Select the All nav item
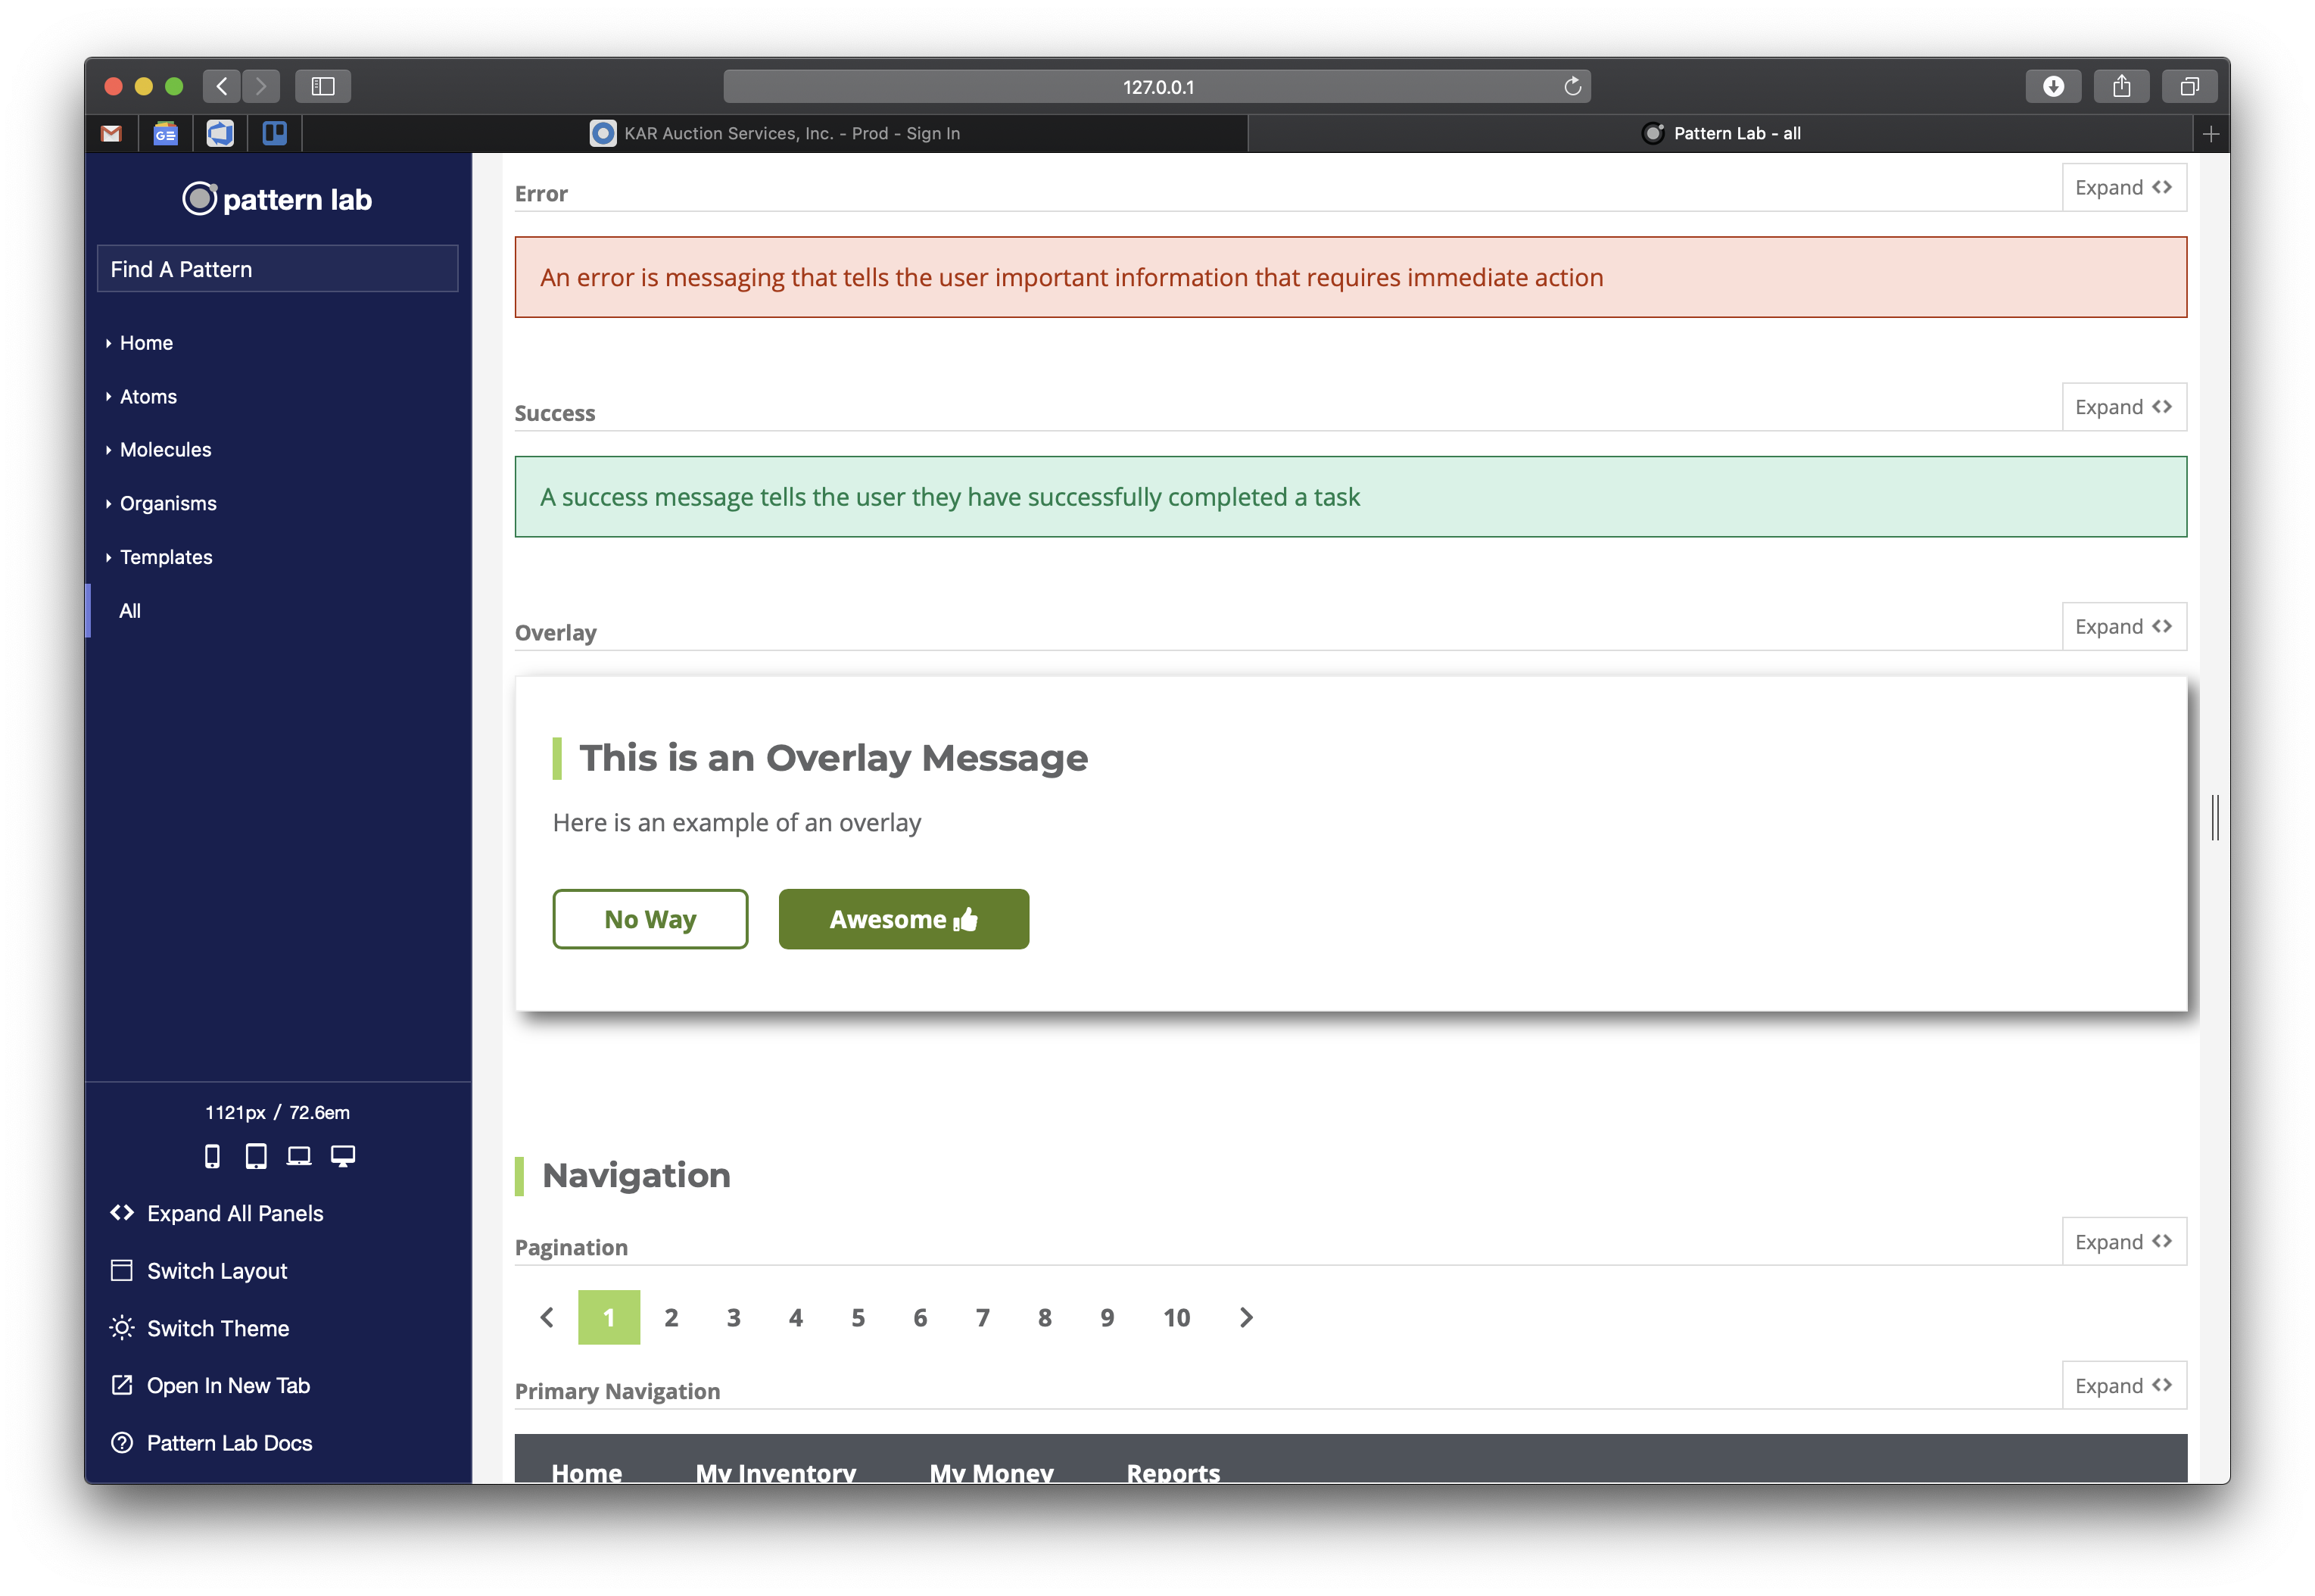The image size is (2315, 1596). point(130,610)
